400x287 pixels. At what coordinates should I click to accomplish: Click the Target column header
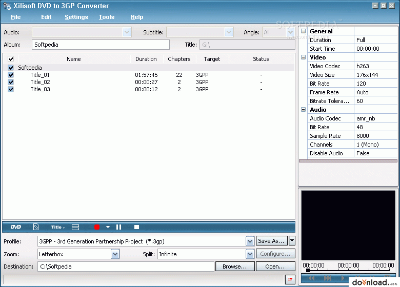(x=212, y=59)
